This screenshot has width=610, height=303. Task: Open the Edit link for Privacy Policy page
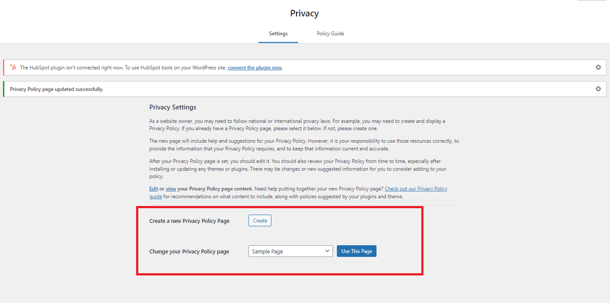(154, 189)
